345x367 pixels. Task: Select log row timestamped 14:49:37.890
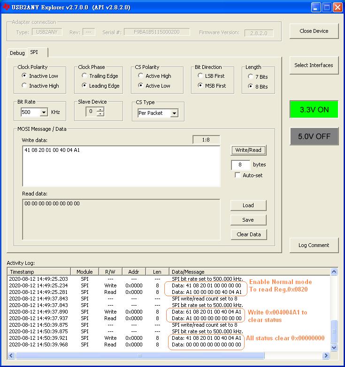(169, 312)
